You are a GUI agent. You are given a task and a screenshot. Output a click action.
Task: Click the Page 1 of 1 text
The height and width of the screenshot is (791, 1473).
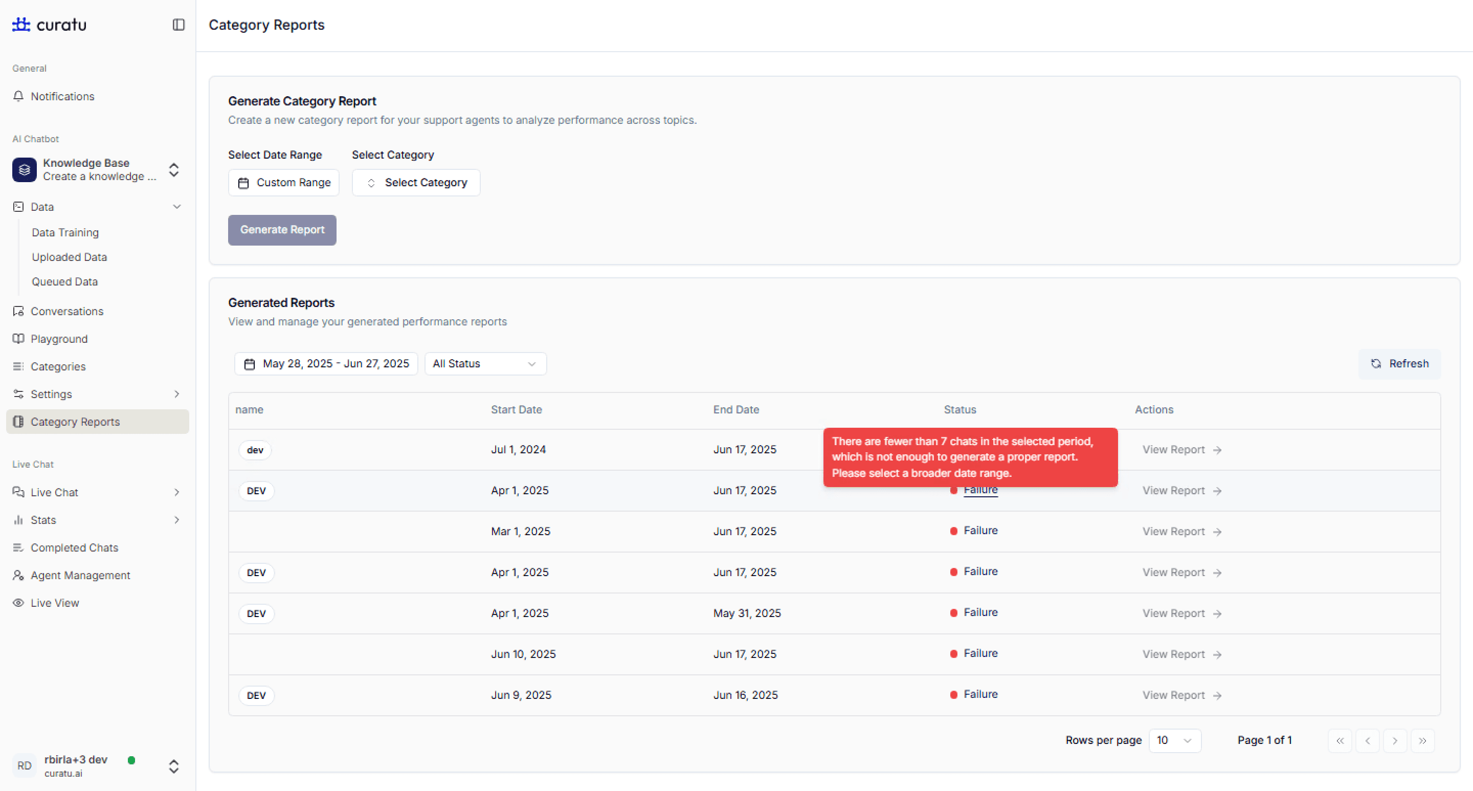click(x=1264, y=740)
